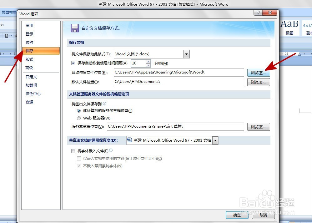Enable 将字体嵌入文件 checkbox
Viewport: 312px width, 223px height.
(73, 151)
